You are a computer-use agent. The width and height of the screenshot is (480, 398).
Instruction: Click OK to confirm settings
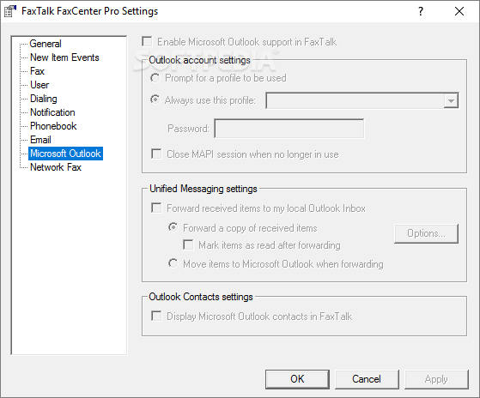coord(297,379)
